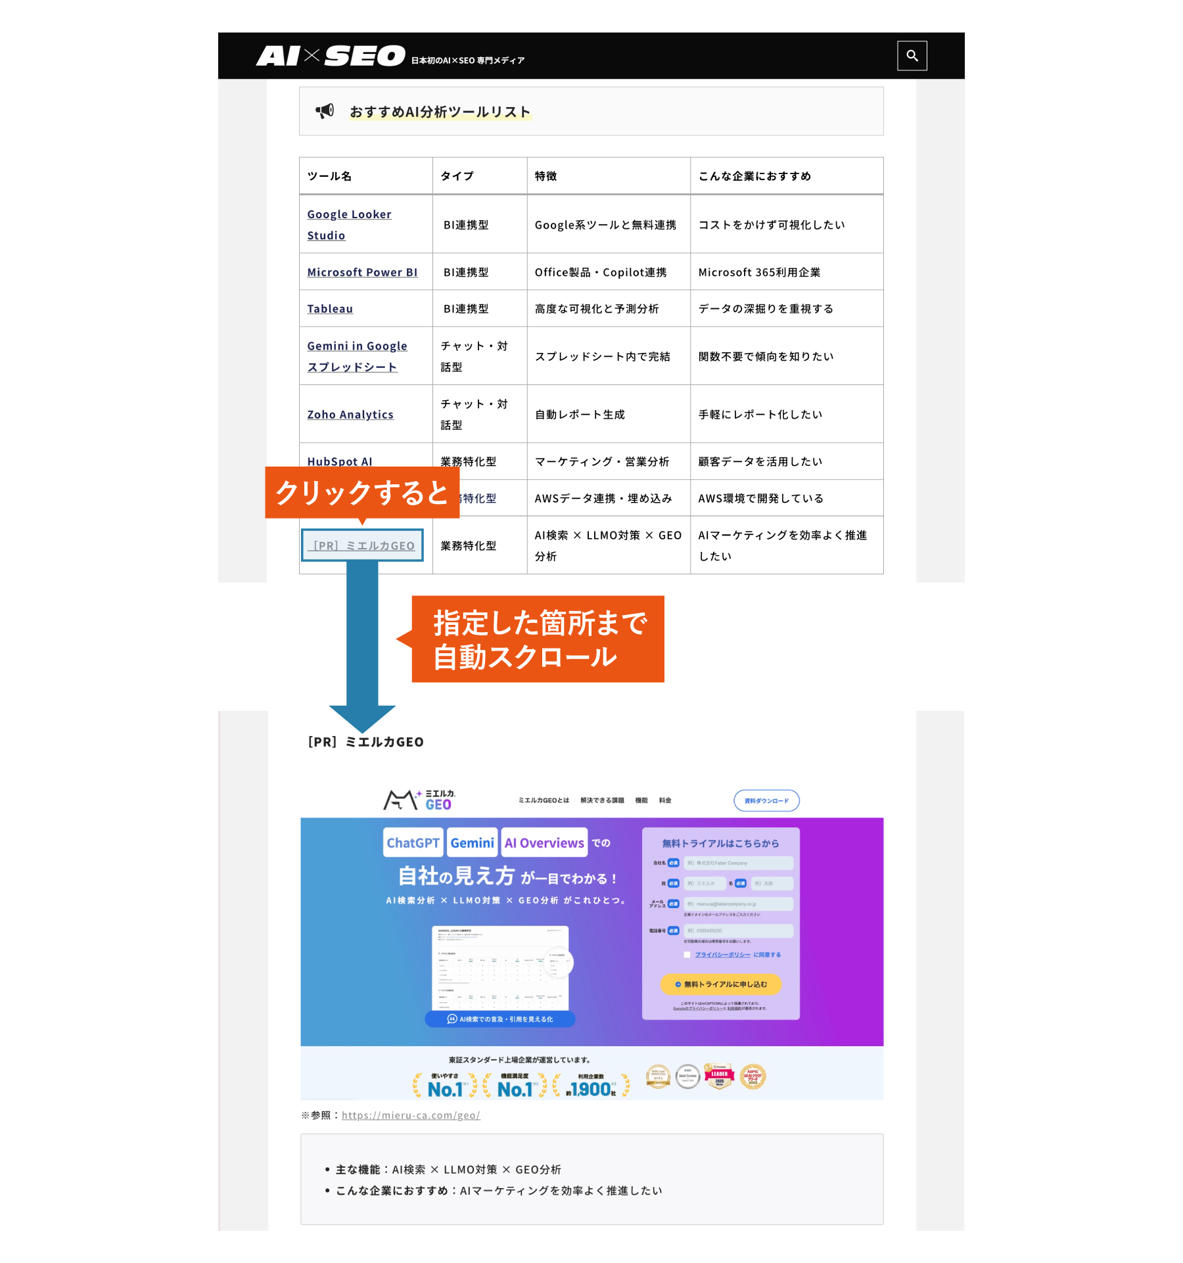
Task: Focus the 会社名 input field
Action: pyautogui.click(x=738, y=863)
